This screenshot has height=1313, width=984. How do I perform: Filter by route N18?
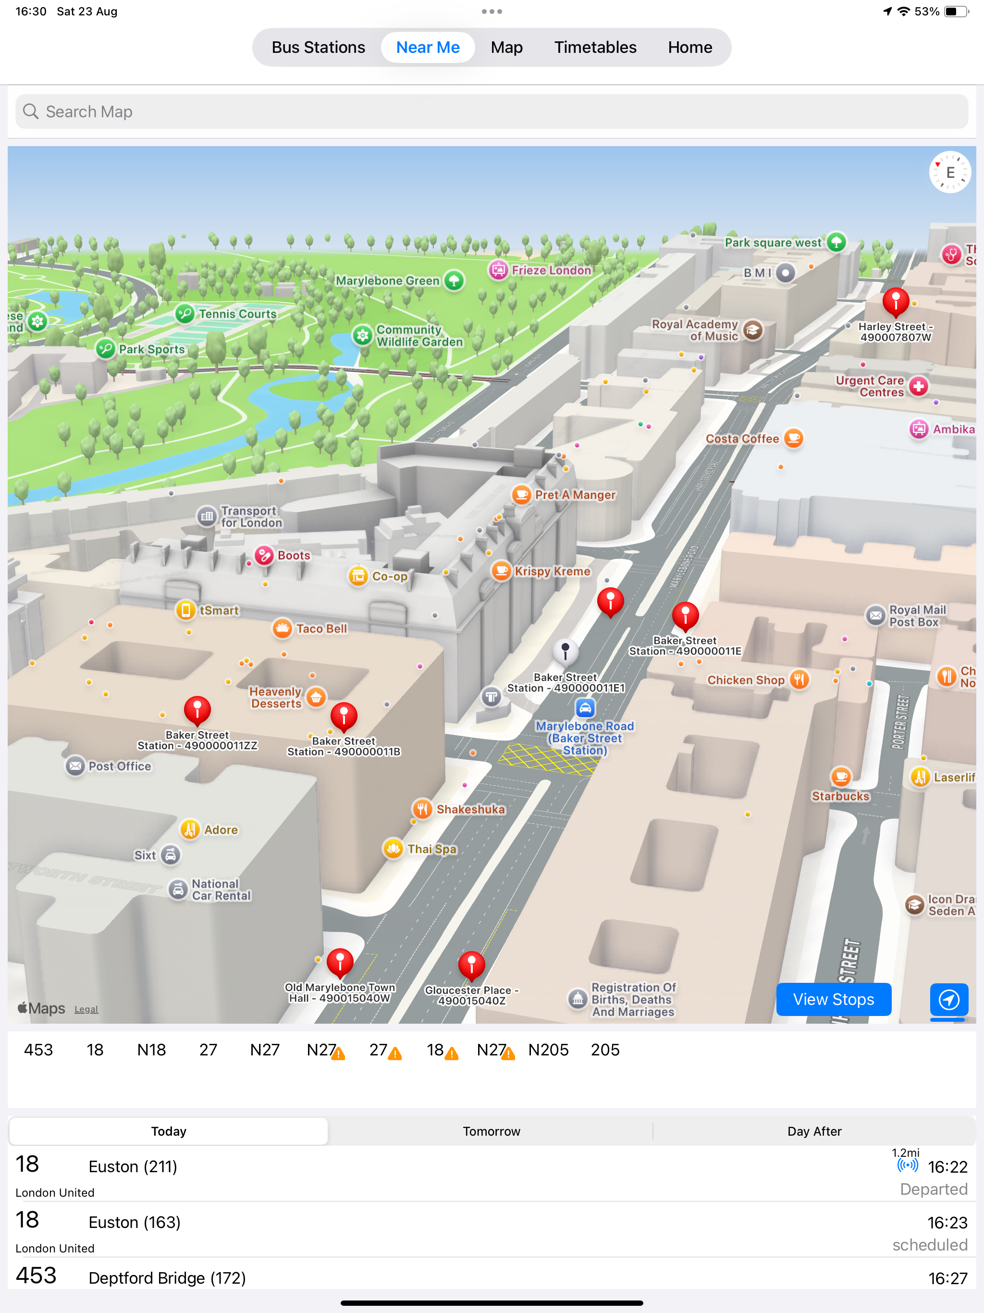coord(151,1050)
